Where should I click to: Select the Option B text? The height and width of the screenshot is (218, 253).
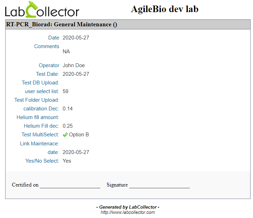click(x=79, y=135)
